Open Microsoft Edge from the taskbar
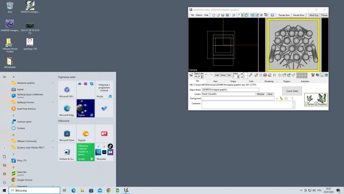 (74, 191)
